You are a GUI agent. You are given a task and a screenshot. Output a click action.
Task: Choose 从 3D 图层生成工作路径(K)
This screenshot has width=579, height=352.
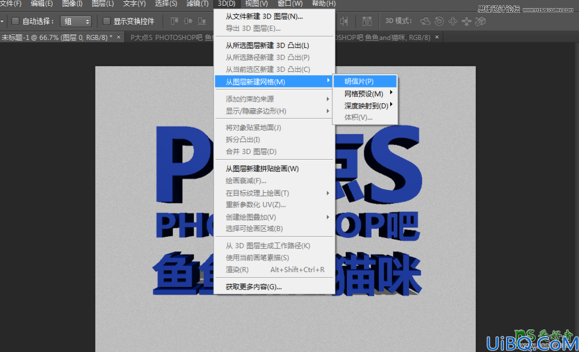[274, 245]
